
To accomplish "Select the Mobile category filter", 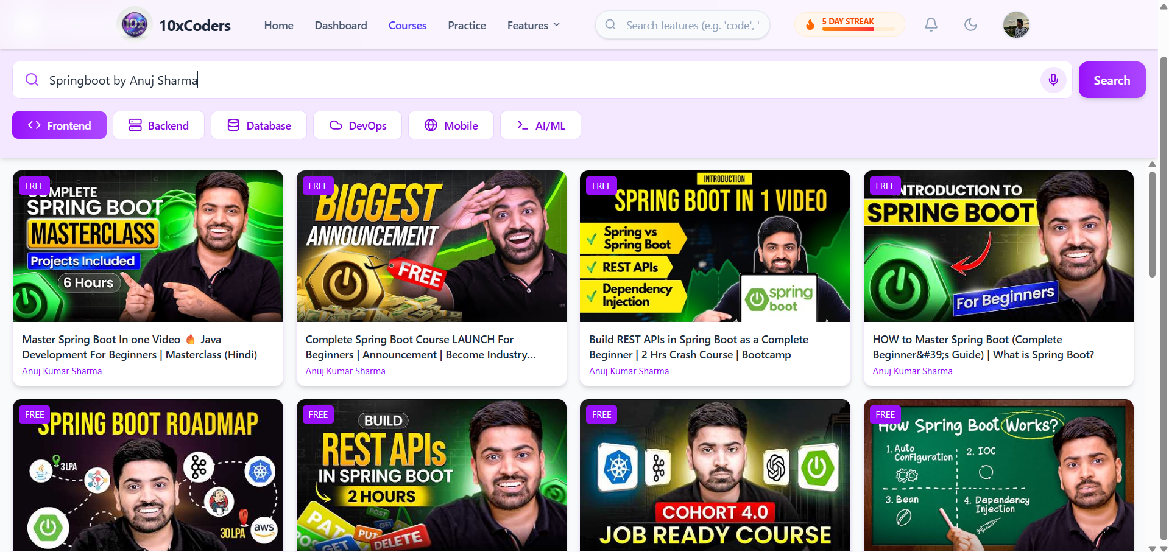I will [x=451, y=125].
